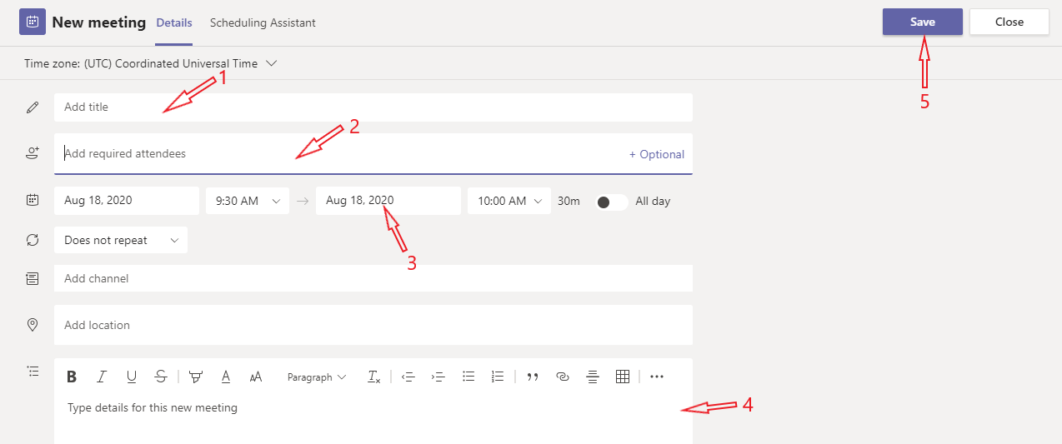Save the new meeting
Viewport: 1062px width, 444px height.
922,22
